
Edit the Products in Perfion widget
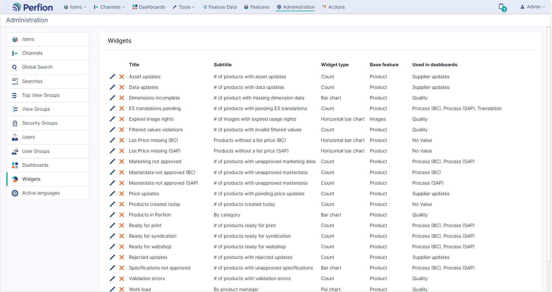[x=112, y=215]
